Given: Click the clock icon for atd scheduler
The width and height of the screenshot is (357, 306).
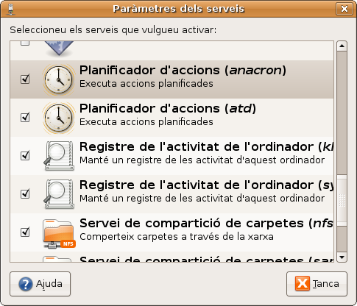Looking at the screenshot, I should pos(59,118).
